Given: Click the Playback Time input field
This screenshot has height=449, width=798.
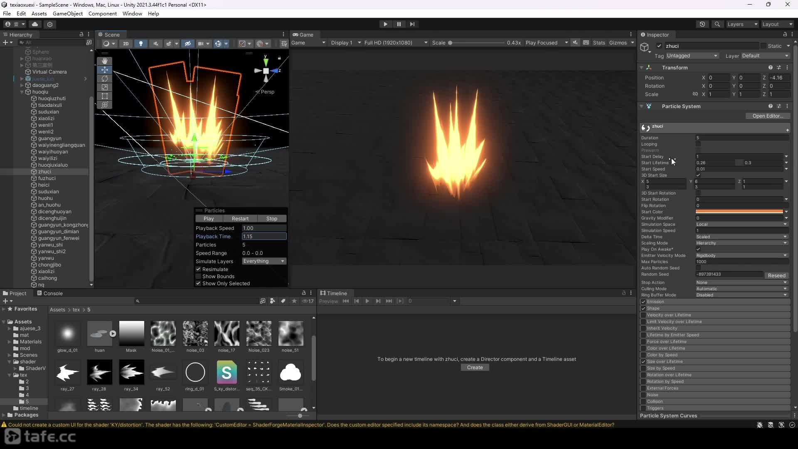Looking at the screenshot, I should click(264, 237).
